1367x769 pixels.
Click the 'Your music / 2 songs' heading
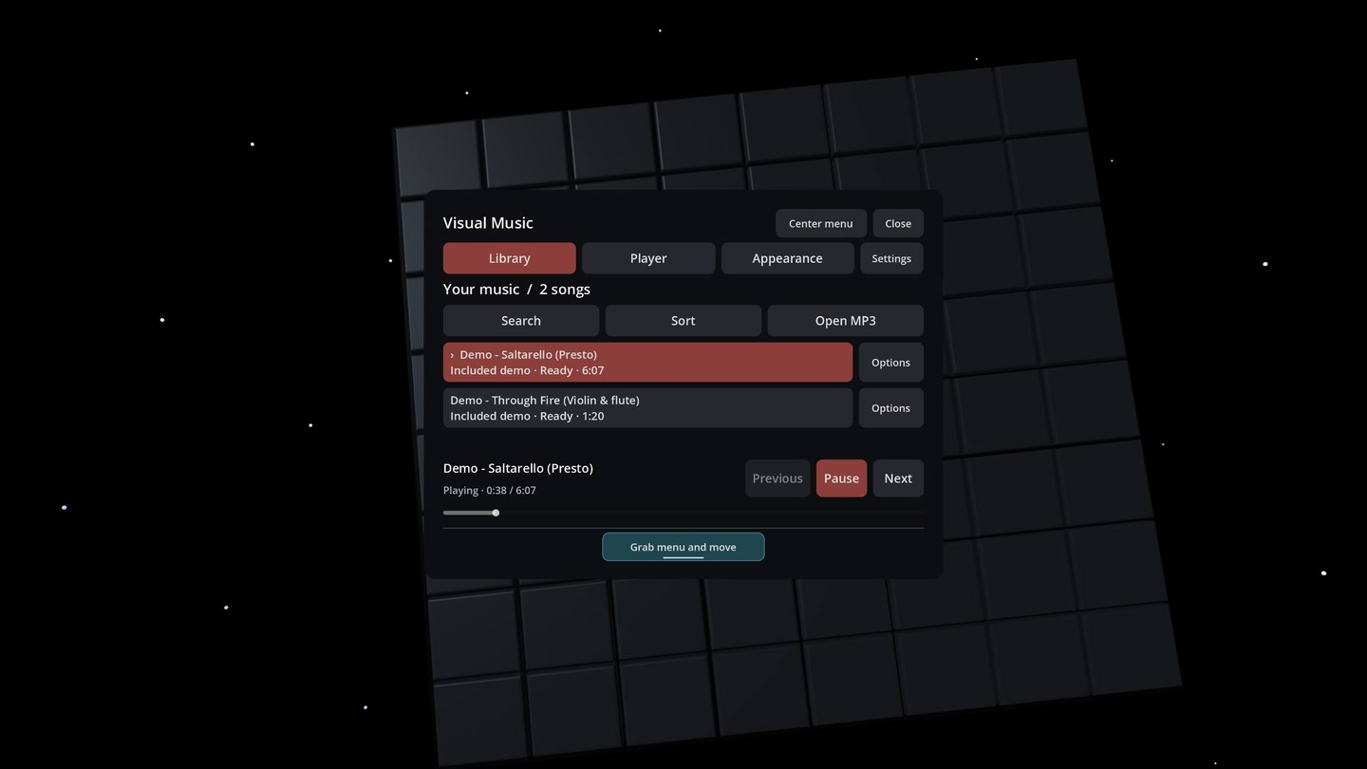coord(516,290)
